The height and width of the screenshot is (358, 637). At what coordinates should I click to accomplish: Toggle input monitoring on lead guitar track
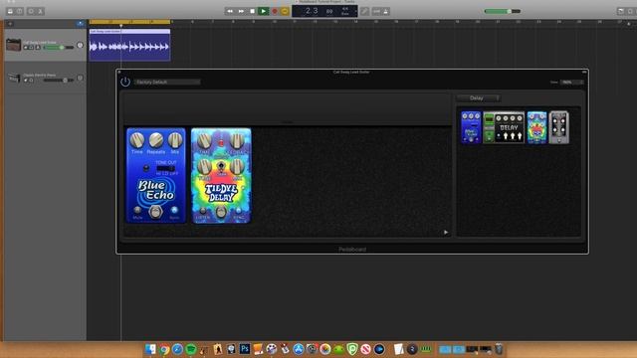[38, 48]
